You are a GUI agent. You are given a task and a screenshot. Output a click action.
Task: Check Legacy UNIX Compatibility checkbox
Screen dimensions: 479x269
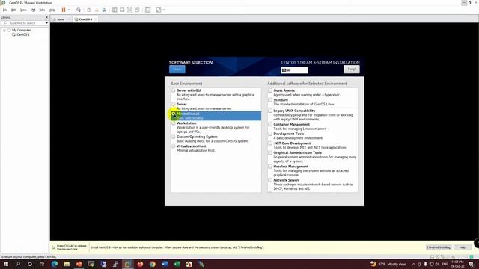click(270, 111)
